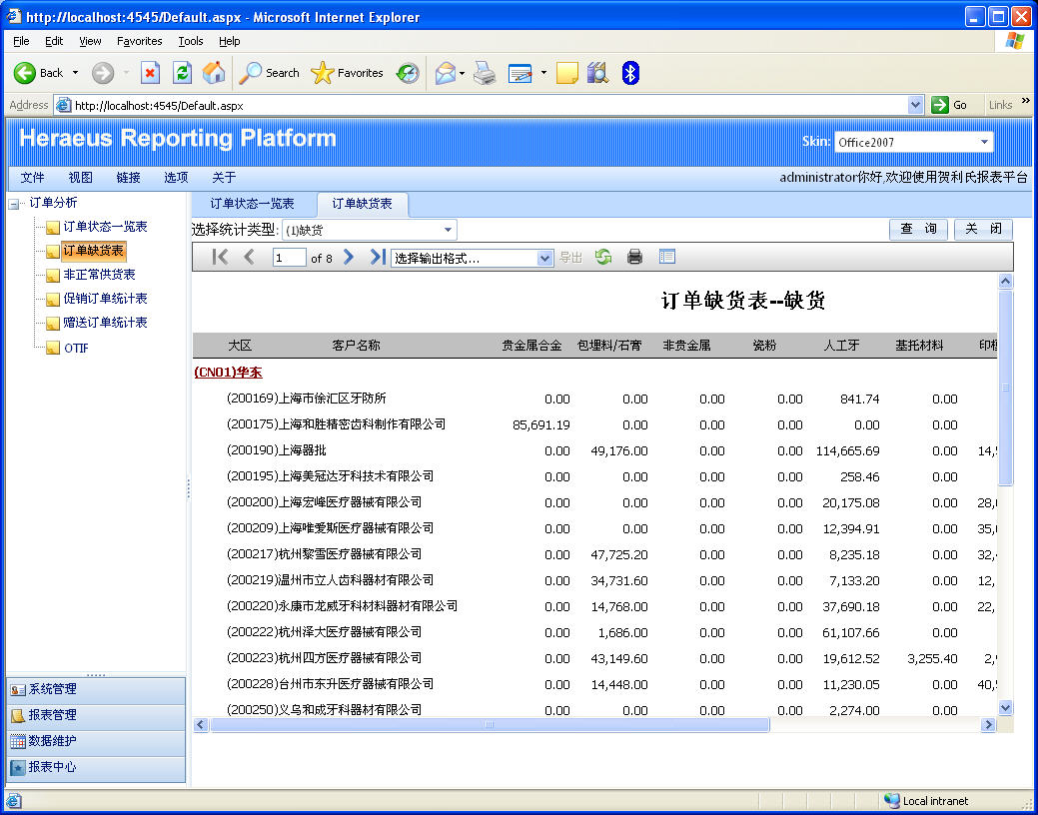Select 非正常供货表 in the tree
The image size is (1038, 815).
click(99, 275)
